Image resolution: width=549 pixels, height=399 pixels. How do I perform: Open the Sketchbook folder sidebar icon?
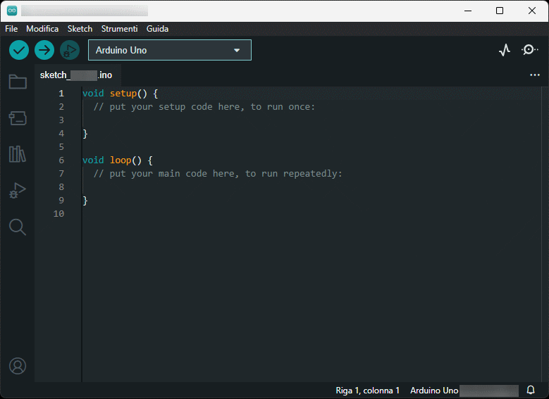click(x=18, y=82)
